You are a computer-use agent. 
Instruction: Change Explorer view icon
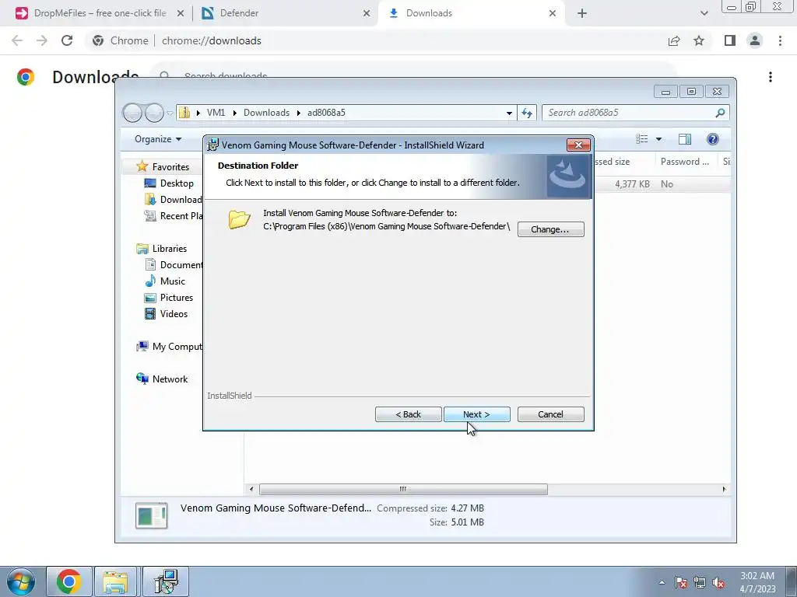click(x=642, y=139)
